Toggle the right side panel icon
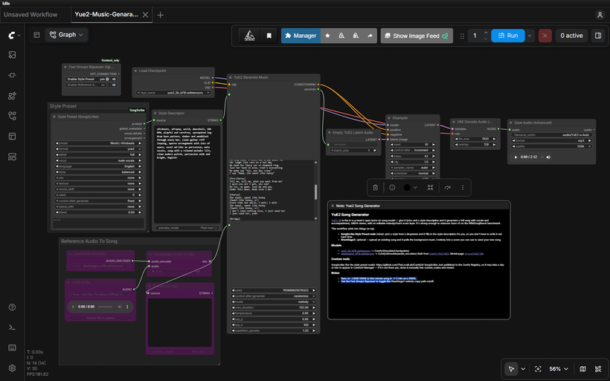The image size is (610, 381). pyautogui.click(x=598, y=36)
